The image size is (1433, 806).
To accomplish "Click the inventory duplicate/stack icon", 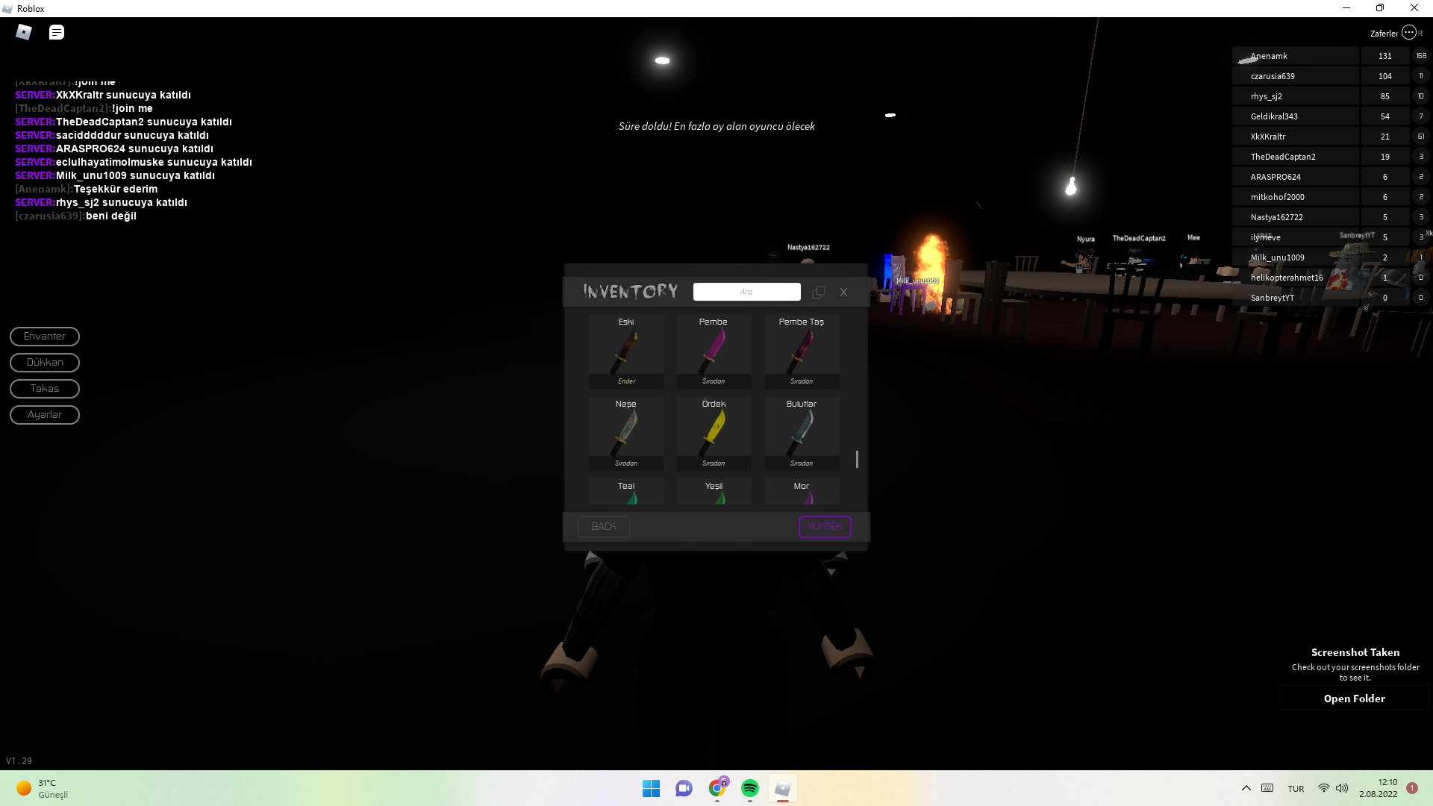I will coord(819,293).
